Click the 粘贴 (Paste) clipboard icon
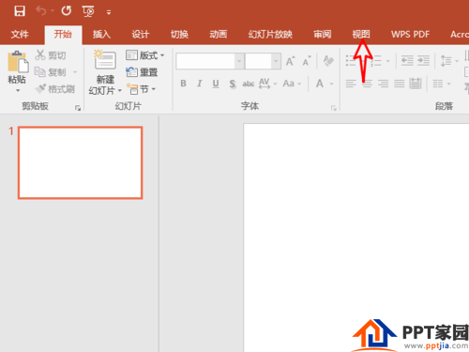The height and width of the screenshot is (352, 469). click(18, 62)
